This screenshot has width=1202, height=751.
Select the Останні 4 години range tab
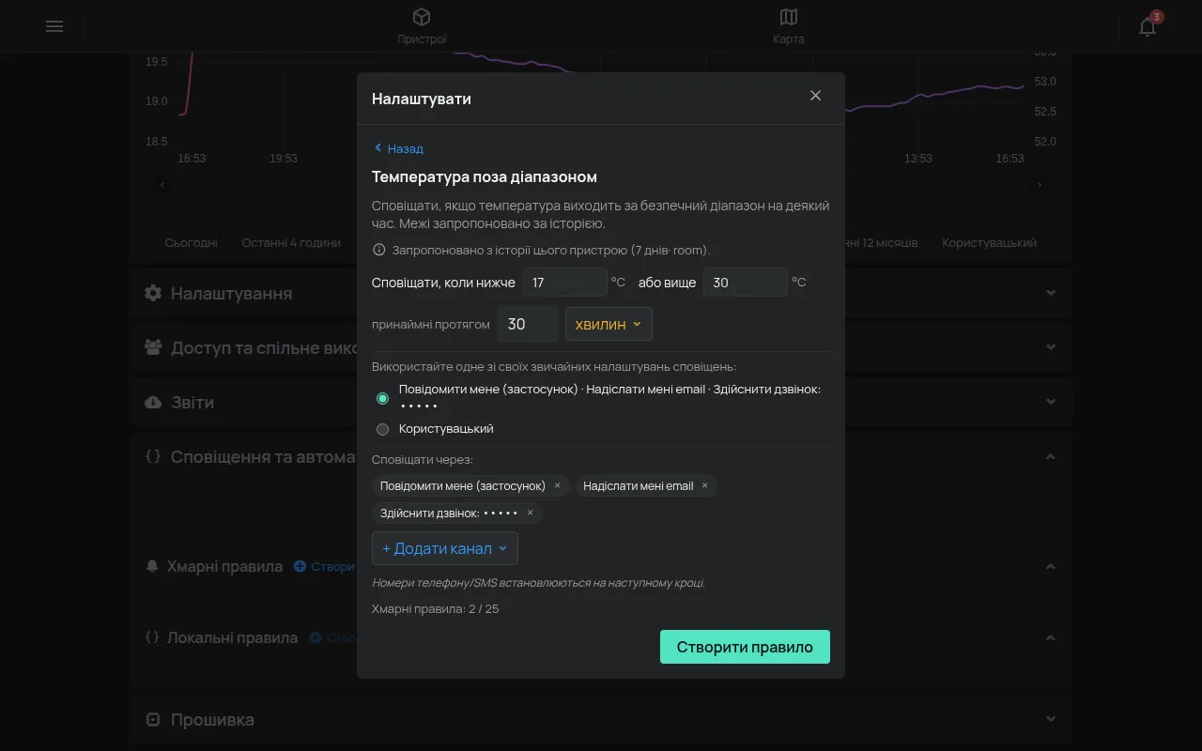tap(291, 242)
